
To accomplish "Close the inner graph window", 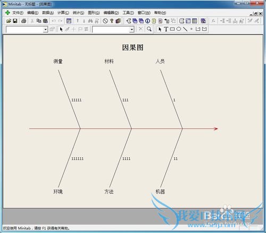I will 260,14.
